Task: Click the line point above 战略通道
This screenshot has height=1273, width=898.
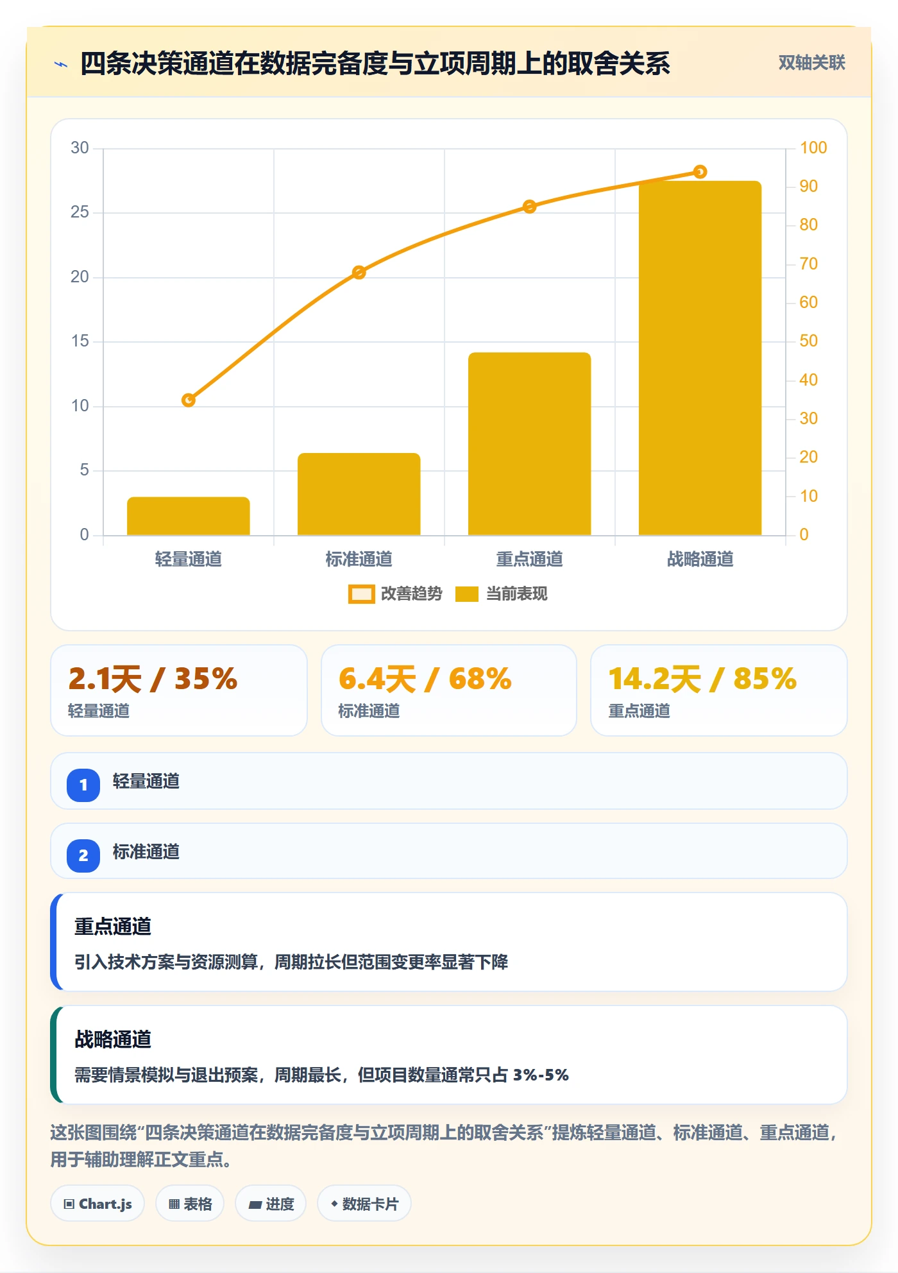Action: (x=700, y=172)
